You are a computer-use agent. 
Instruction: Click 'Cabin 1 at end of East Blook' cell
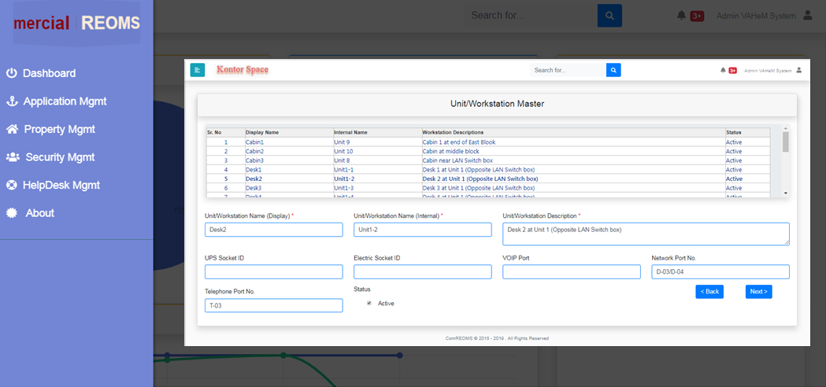point(573,142)
